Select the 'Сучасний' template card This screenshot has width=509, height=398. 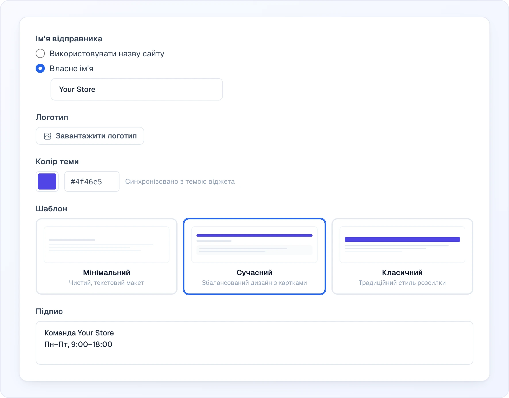(254, 256)
